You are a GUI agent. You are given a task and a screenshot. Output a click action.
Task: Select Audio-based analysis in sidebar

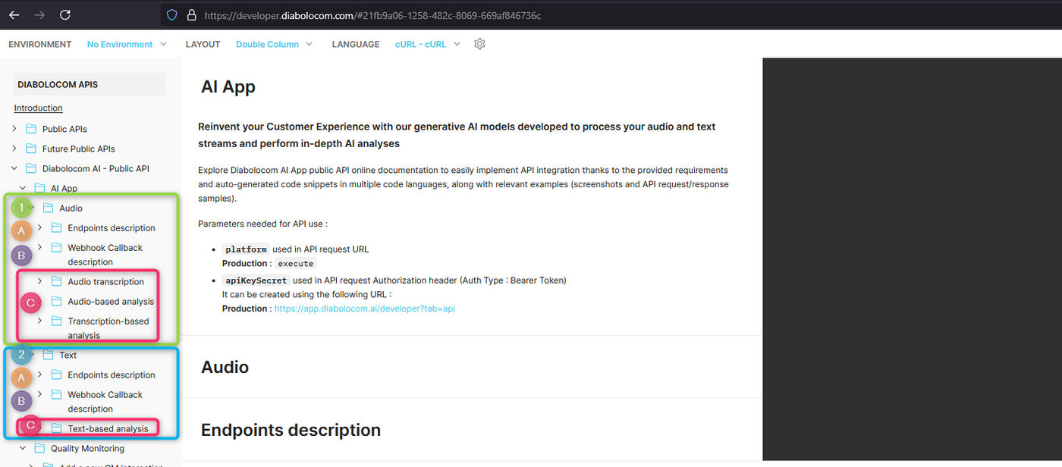pos(111,301)
